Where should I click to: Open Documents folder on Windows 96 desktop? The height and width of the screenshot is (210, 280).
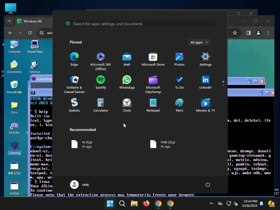pyautogui.click(x=14, y=67)
